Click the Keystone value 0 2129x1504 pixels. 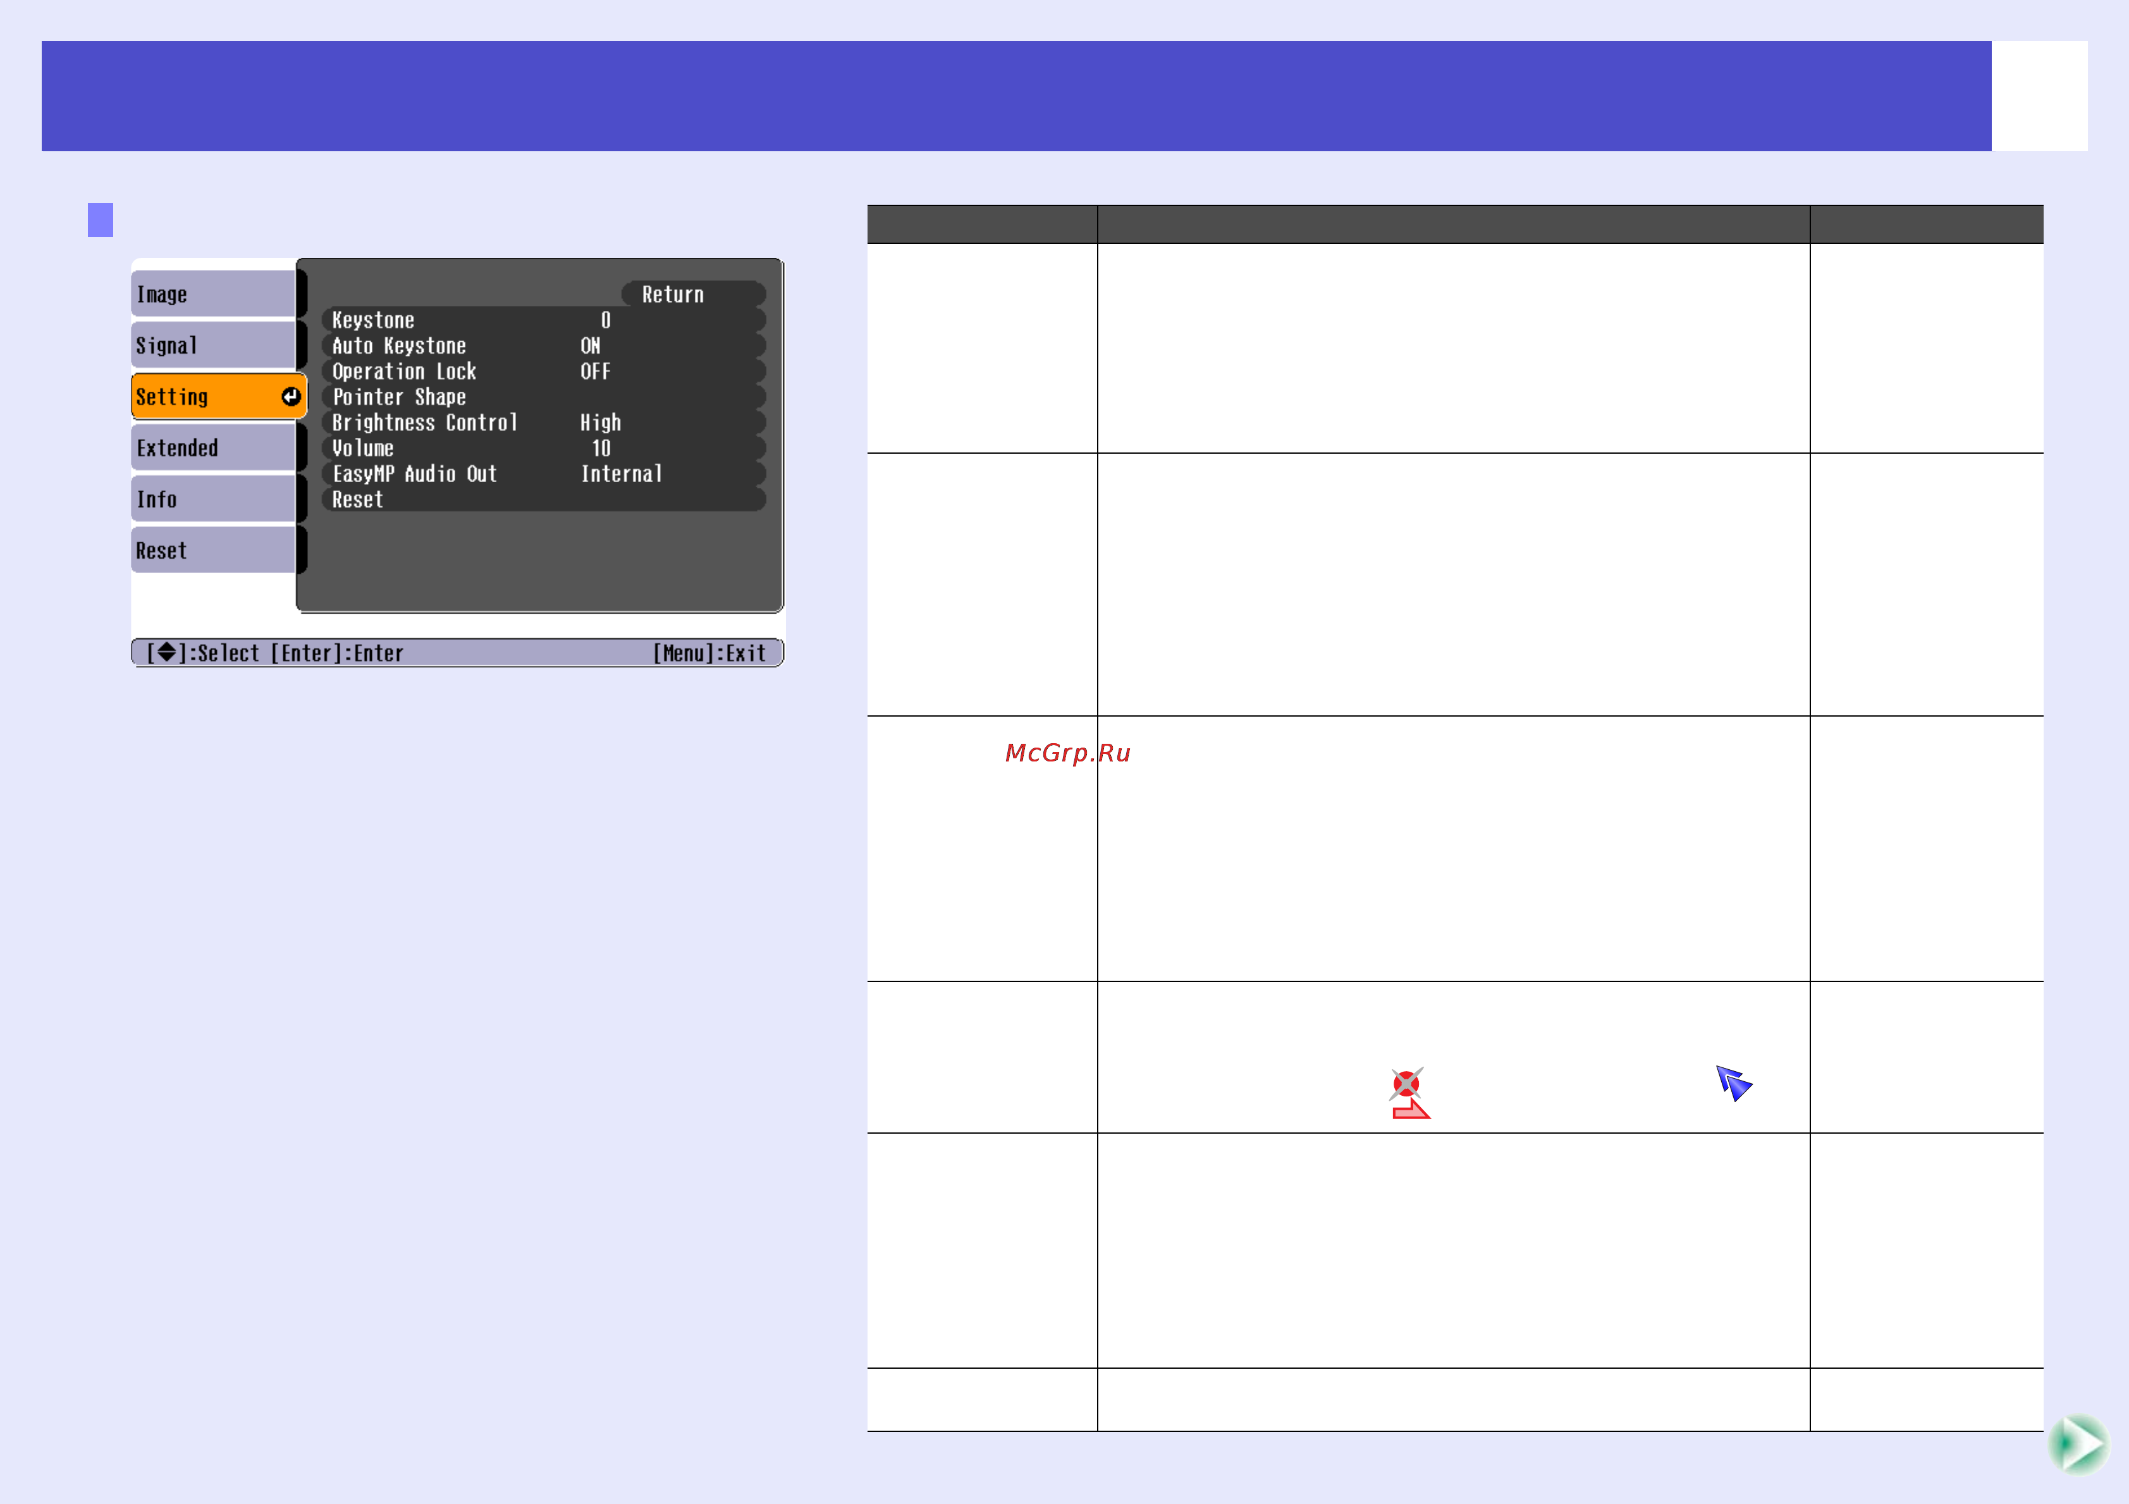[x=606, y=320]
